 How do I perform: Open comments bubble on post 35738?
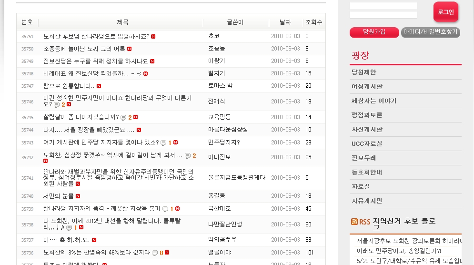(69, 227)
